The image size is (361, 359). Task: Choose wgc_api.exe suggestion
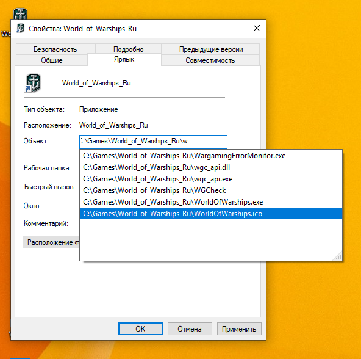tap(210, 179)
